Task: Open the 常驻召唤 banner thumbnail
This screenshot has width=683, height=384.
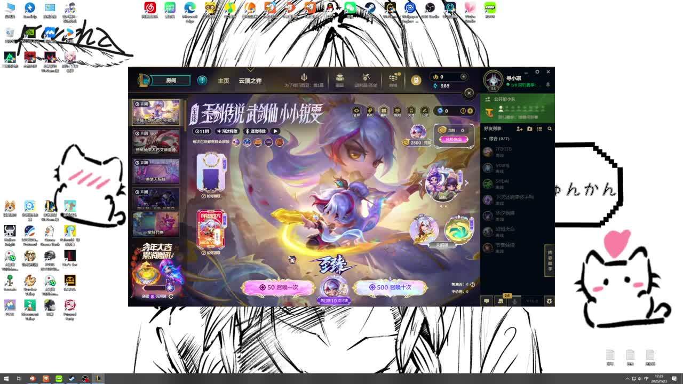Action: pos(156,225)
